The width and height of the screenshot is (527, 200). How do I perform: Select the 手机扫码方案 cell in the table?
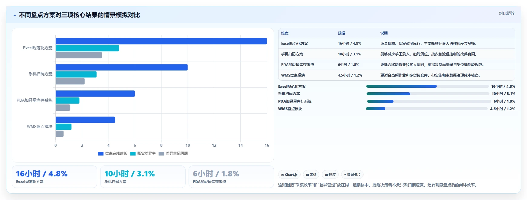(x=292, y=54)
